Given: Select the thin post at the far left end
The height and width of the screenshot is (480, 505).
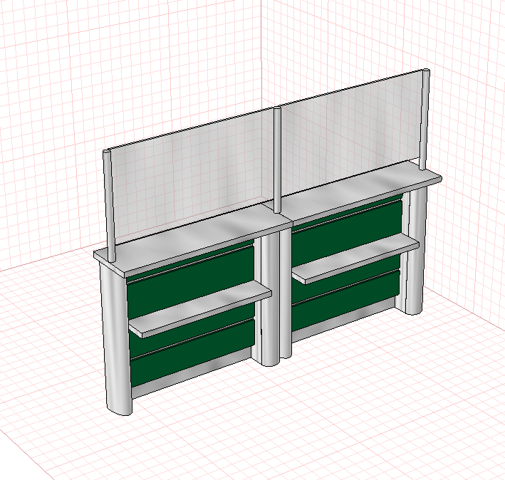Looking at the screenshot, I should [108, 206].
